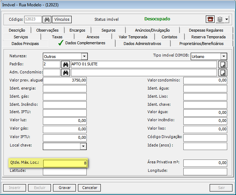Expand the Local chave dropdown

pos(83,146)
